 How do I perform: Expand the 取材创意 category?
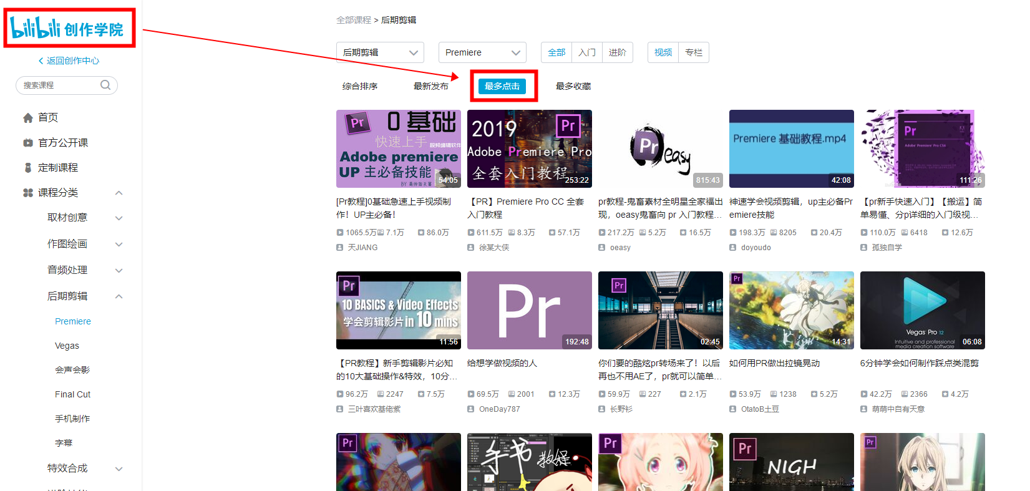point(119,218)
